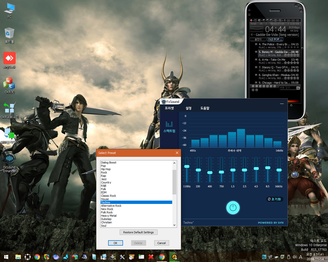Open the 프리셋 menu in FxSound
This screenshot has height=262, width=328.
pyautogui.click(x=169, y=108)
